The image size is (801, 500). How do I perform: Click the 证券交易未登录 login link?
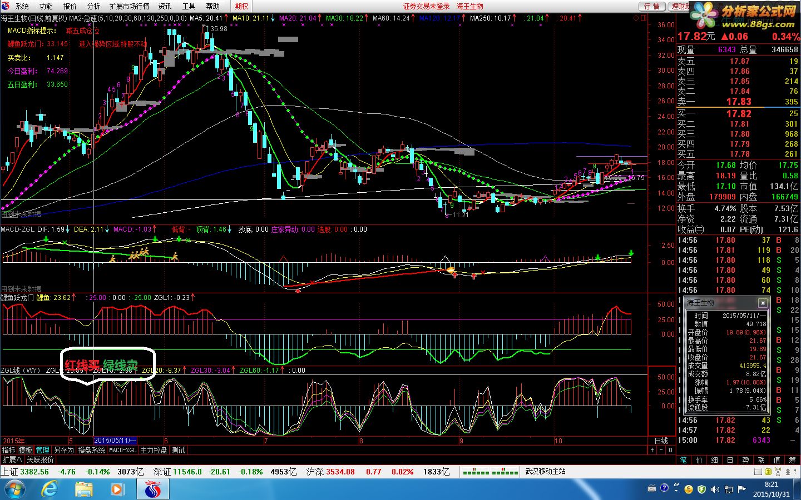[x=426, y=6]
